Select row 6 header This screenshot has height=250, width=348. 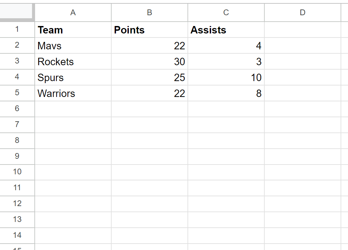click(x=17, y=109)
